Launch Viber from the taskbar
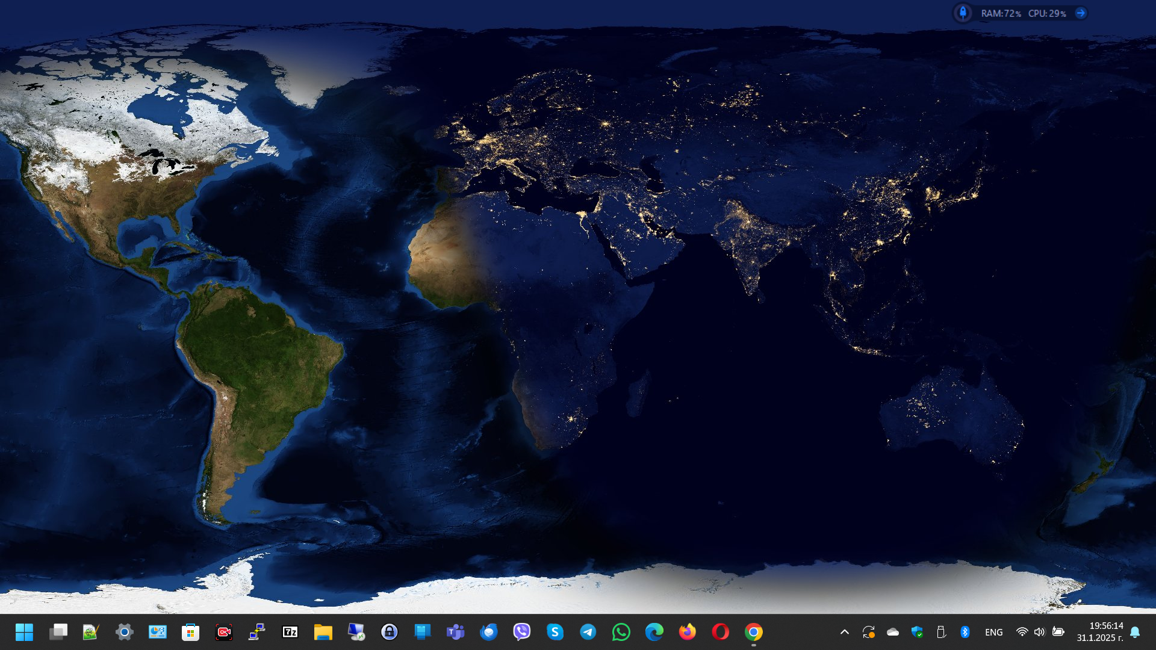 point(522,632)
